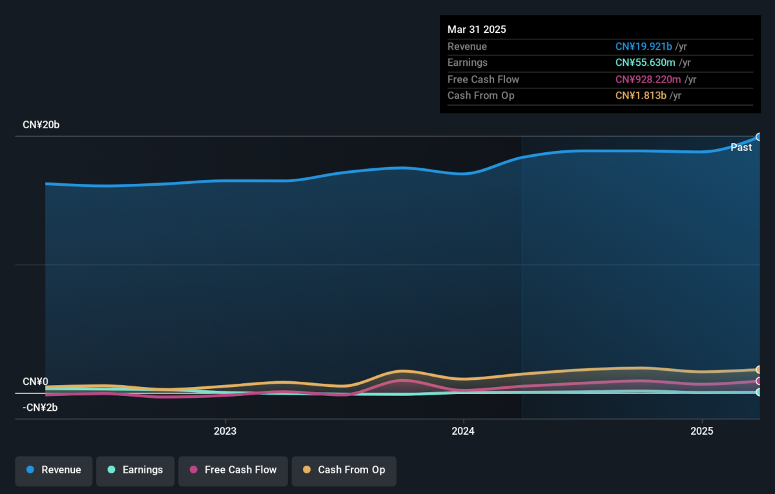
Task: Select the Cash From Op endpoint marker
Action: [x=759, y=370]
